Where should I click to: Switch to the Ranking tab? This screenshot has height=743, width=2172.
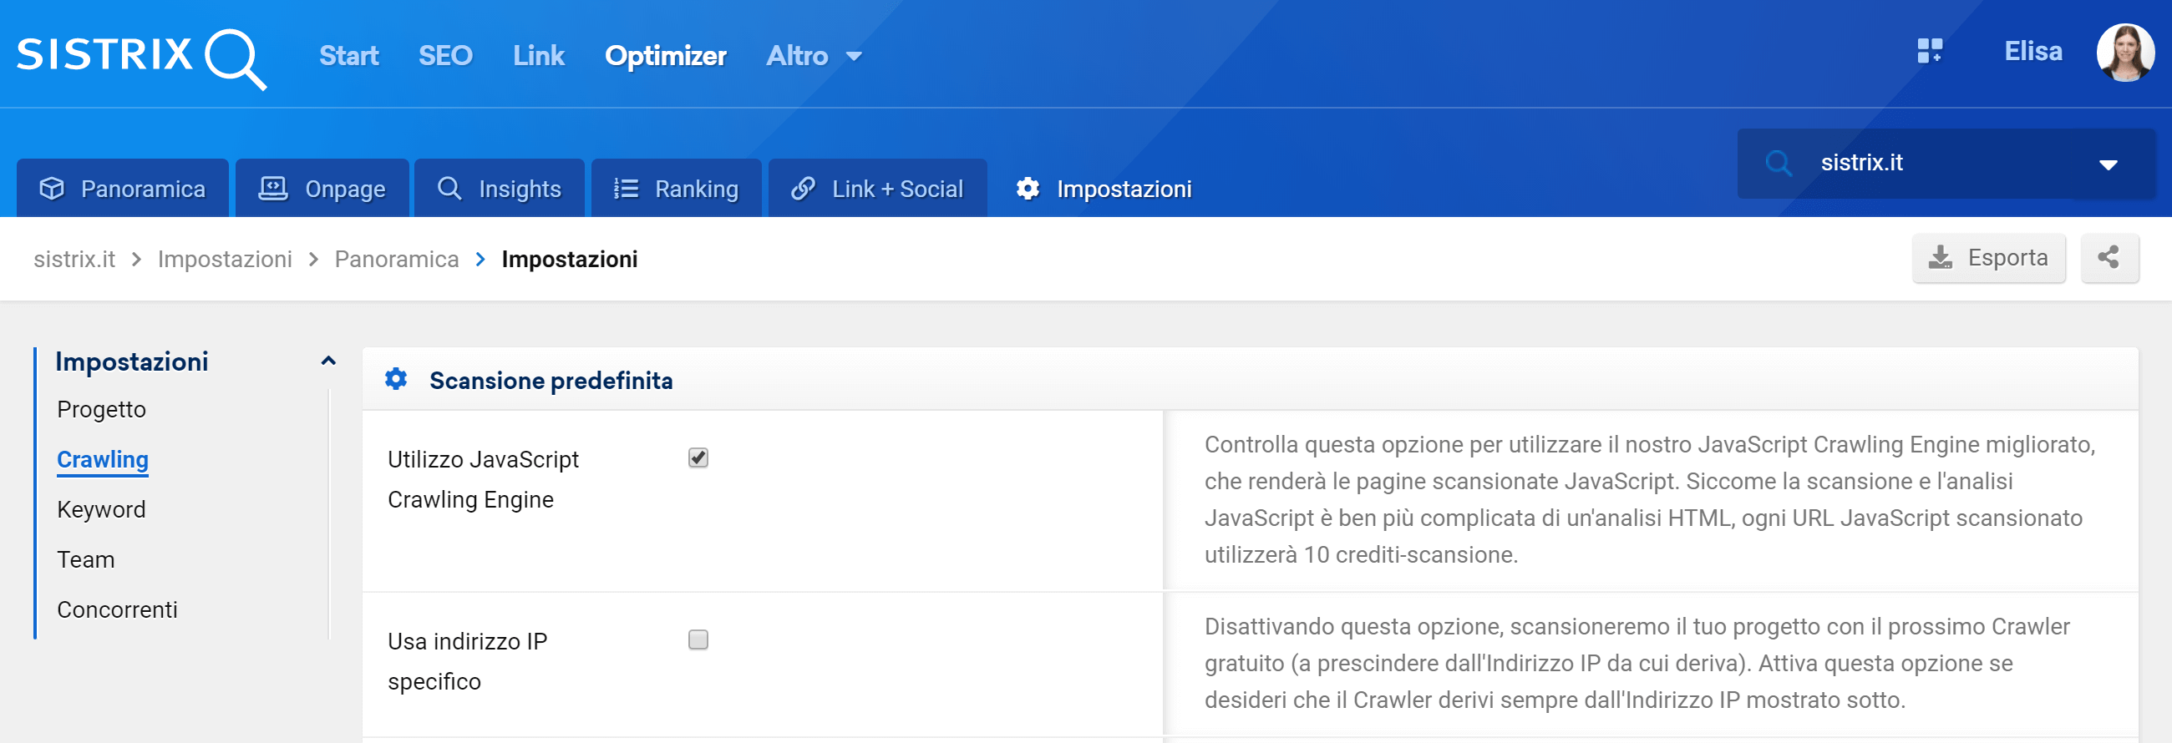[x=676, y=189]
